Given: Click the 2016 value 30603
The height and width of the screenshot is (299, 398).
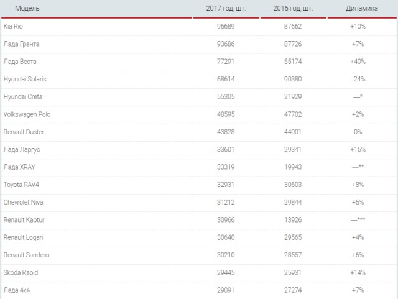Looking at the screenshot, I should click(x=293, y=185).
